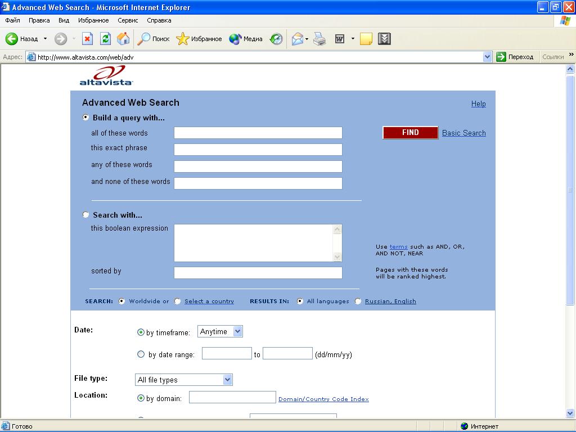The image size is (576, 432).
Task: Open the Mail envelope toolbar icon
Action: pos(298,39)
